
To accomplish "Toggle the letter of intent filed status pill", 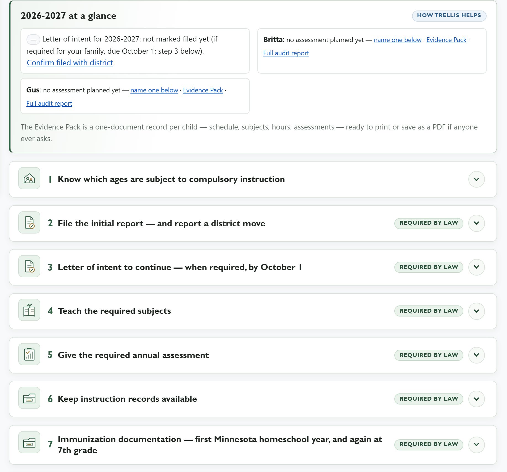I will 33,40.
